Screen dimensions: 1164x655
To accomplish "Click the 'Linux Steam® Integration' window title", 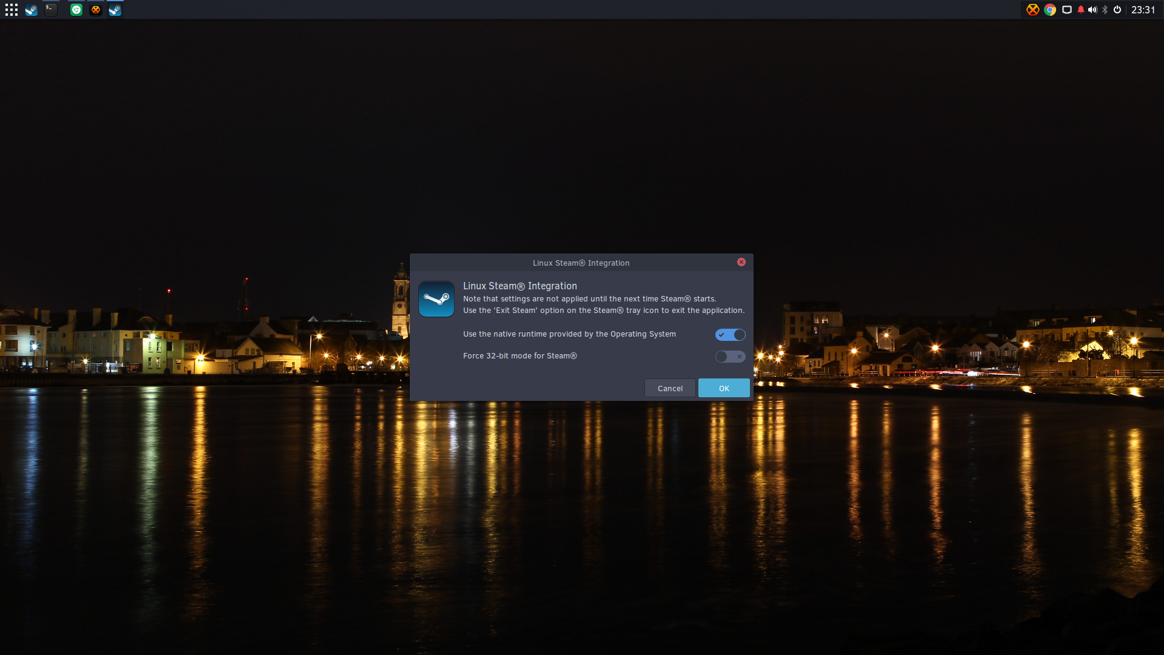I will (x=581, y=263).
